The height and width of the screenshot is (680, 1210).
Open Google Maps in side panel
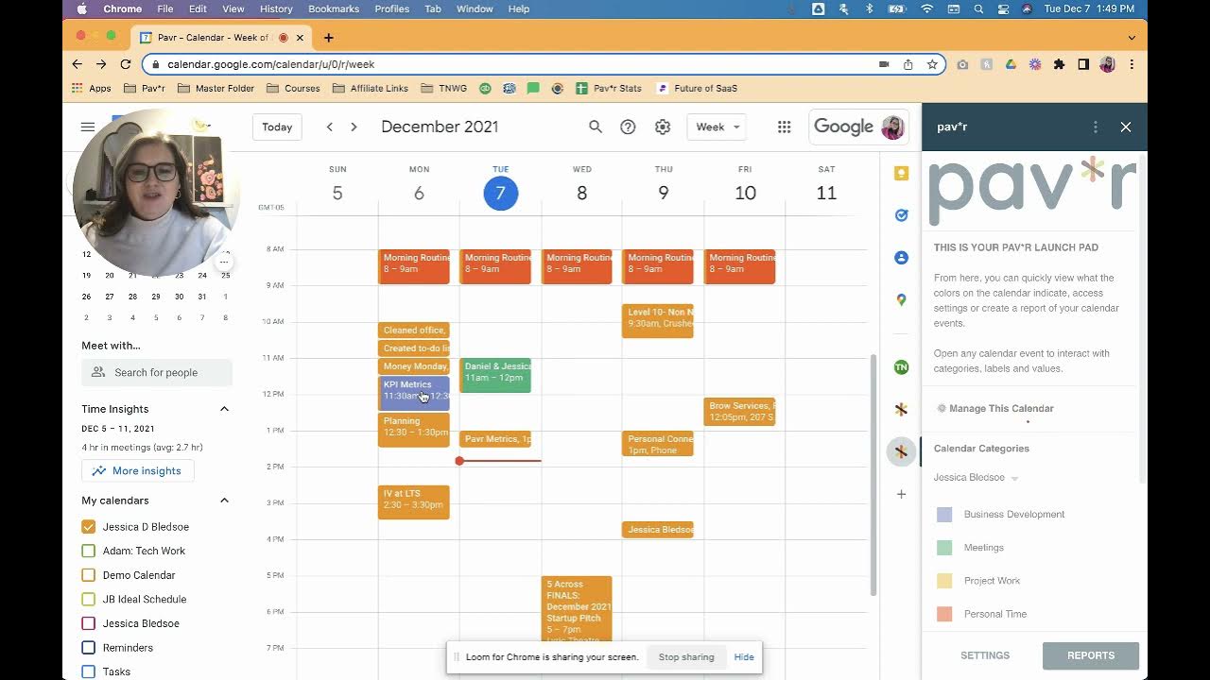coord(901,299)
